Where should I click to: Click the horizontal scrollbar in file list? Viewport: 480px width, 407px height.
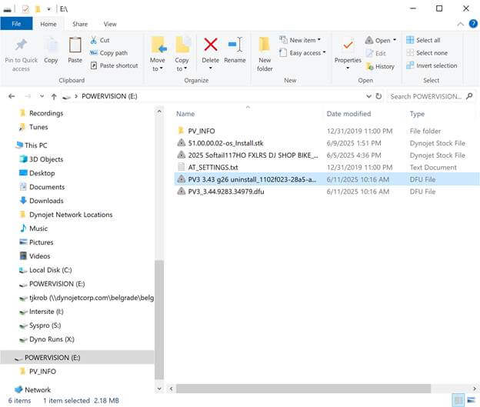click(x=303, y=389)
